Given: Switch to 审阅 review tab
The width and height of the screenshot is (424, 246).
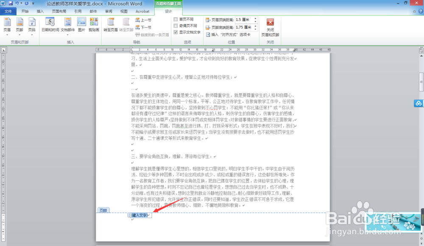Looking at the screenshot, I should point(109,11).
